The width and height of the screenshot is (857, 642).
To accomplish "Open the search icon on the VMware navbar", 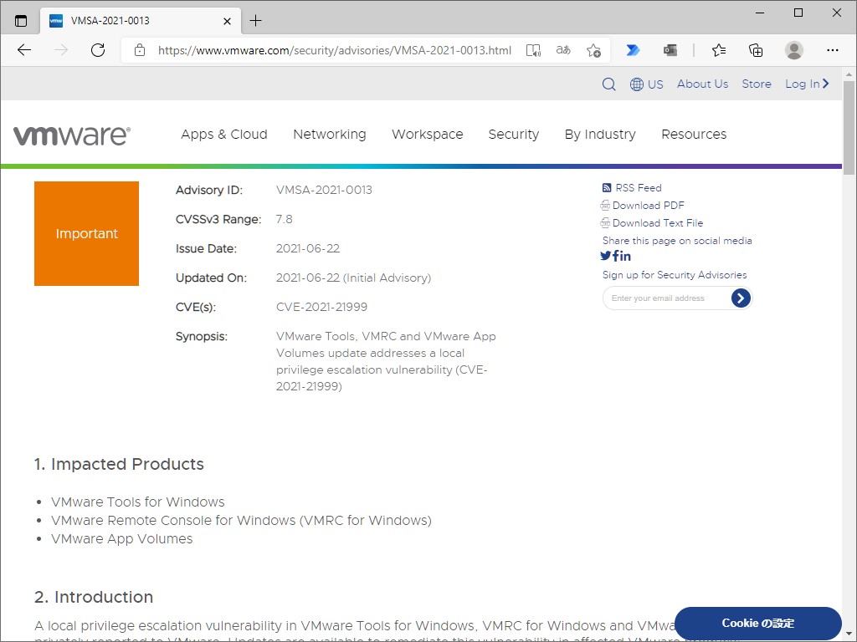I will click(x=608, y=84).
